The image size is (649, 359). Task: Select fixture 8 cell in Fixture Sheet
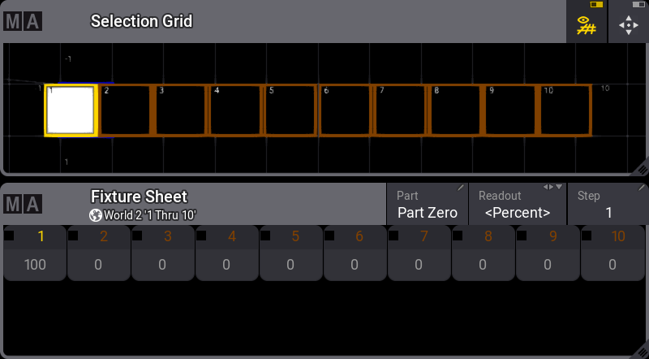click(484, 253)
